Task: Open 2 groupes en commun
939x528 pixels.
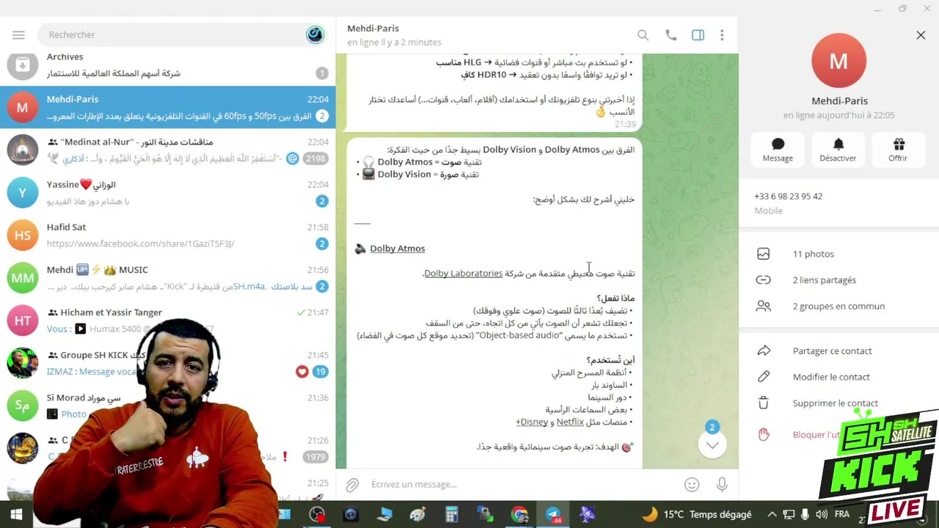Action: pos(838,307)
